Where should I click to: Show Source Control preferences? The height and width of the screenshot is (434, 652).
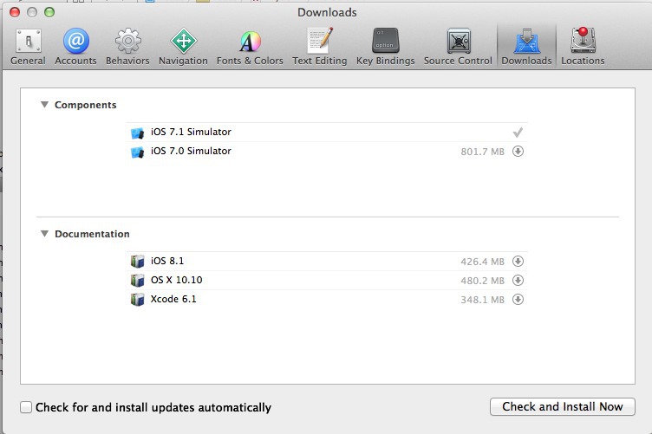point(458,47)
